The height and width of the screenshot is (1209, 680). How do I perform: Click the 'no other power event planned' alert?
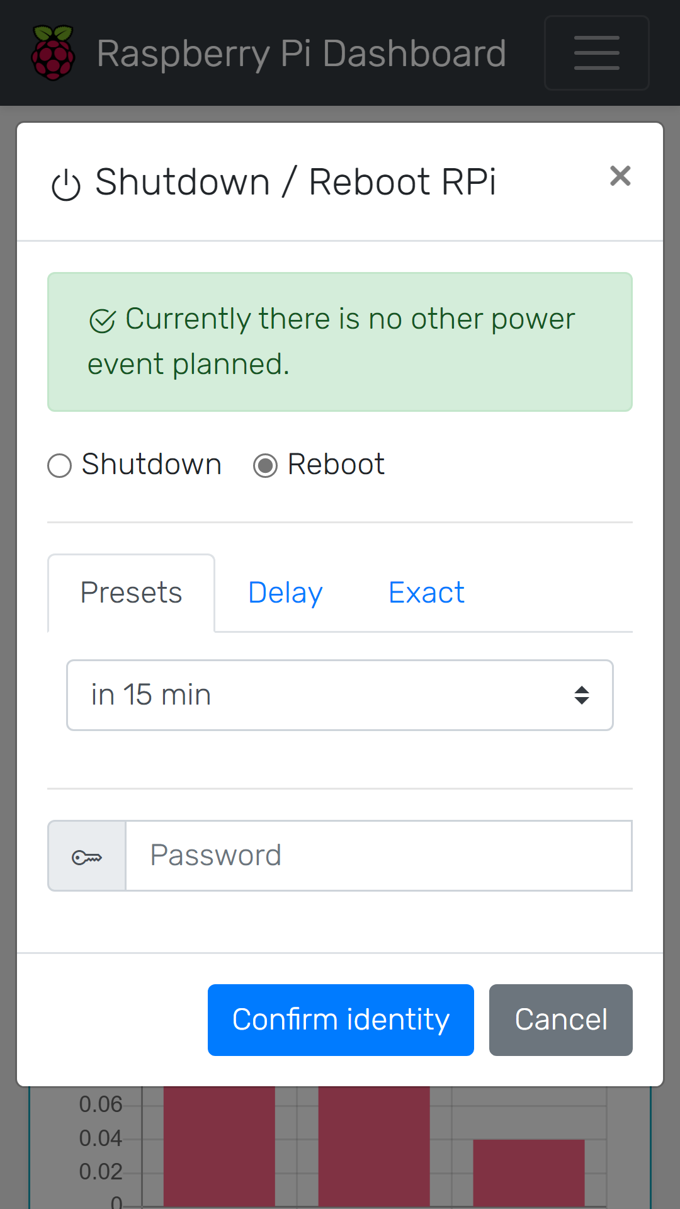click(340, 342)
